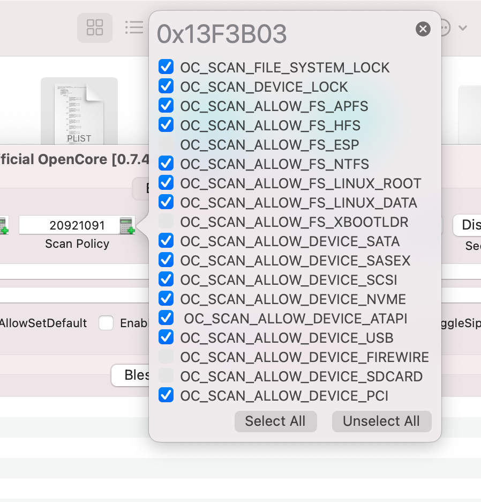Image resolution: width=481 pixels, height=502 pixels.
Task: Enable OC_SCAN_ALLOW_FS_XBOOTLDR
Action: (166, 221)
